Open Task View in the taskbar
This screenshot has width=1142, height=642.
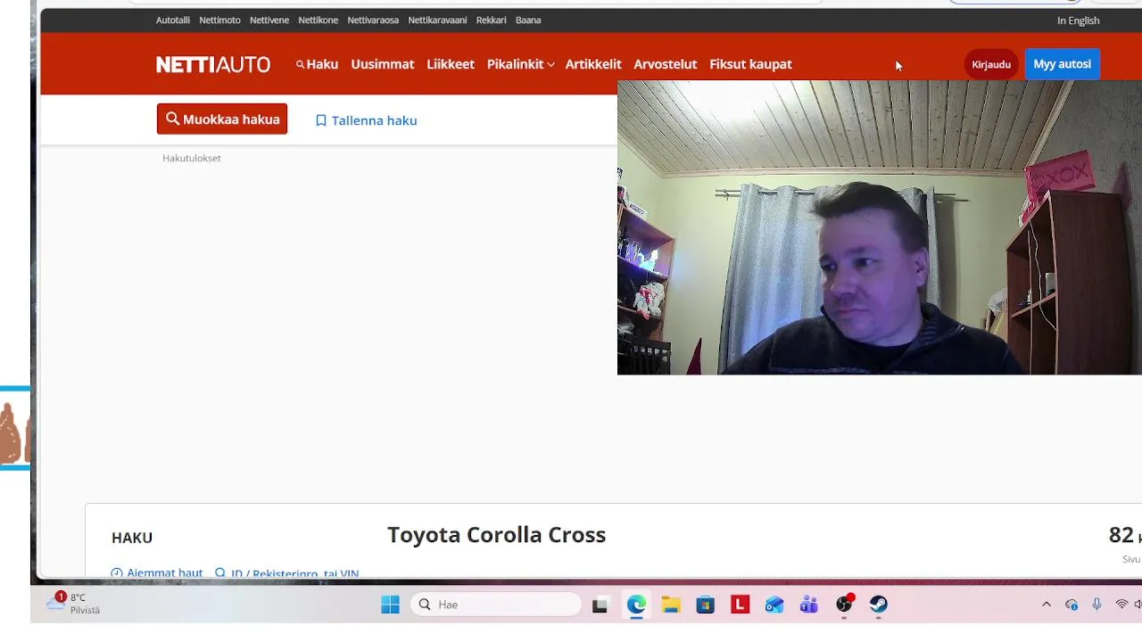(x=600, y=605)
